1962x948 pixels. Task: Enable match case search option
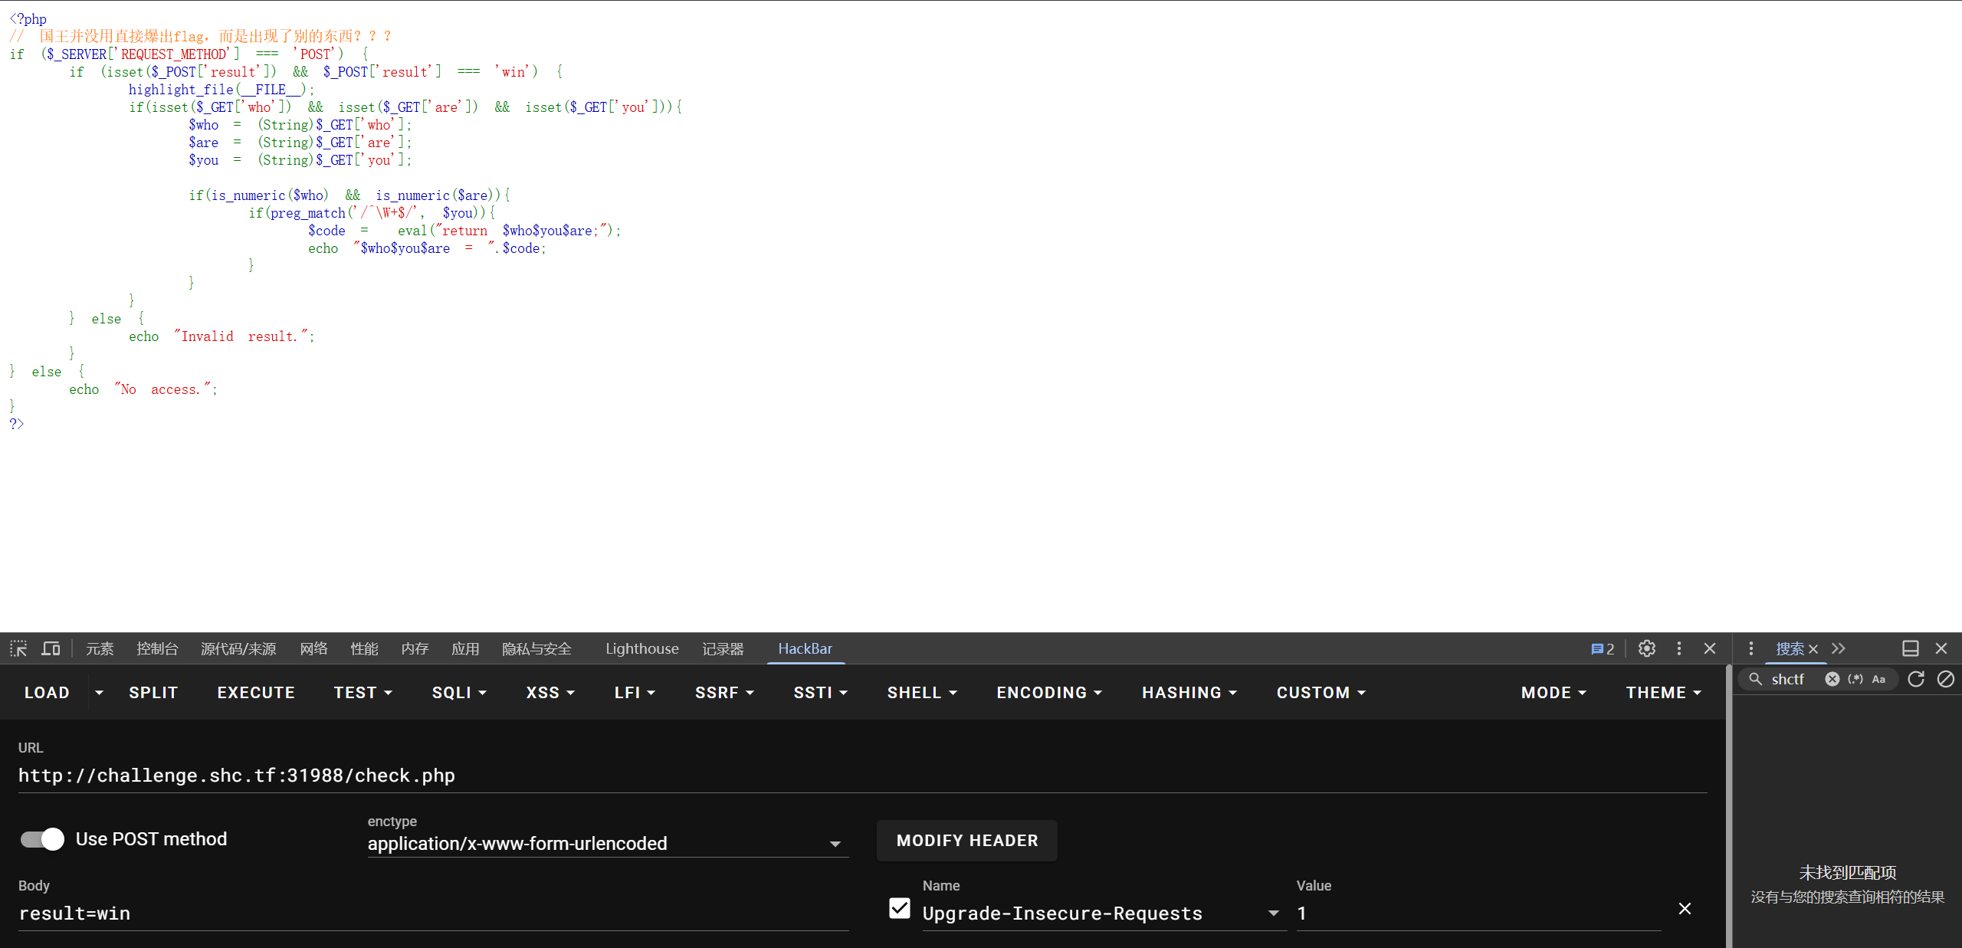click(1878, 679)
